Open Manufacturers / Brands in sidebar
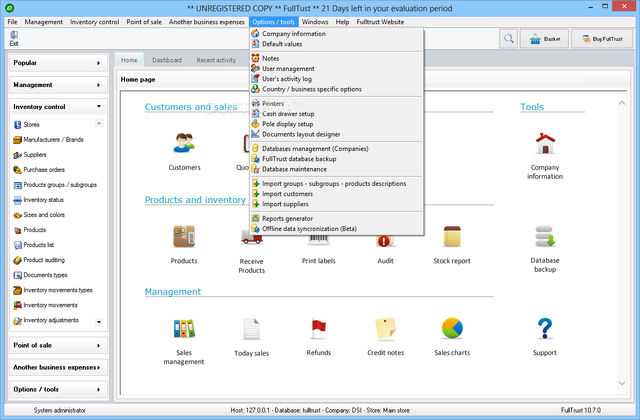Image resolution: width=640 pixels, height=420 pixels. 49,140
